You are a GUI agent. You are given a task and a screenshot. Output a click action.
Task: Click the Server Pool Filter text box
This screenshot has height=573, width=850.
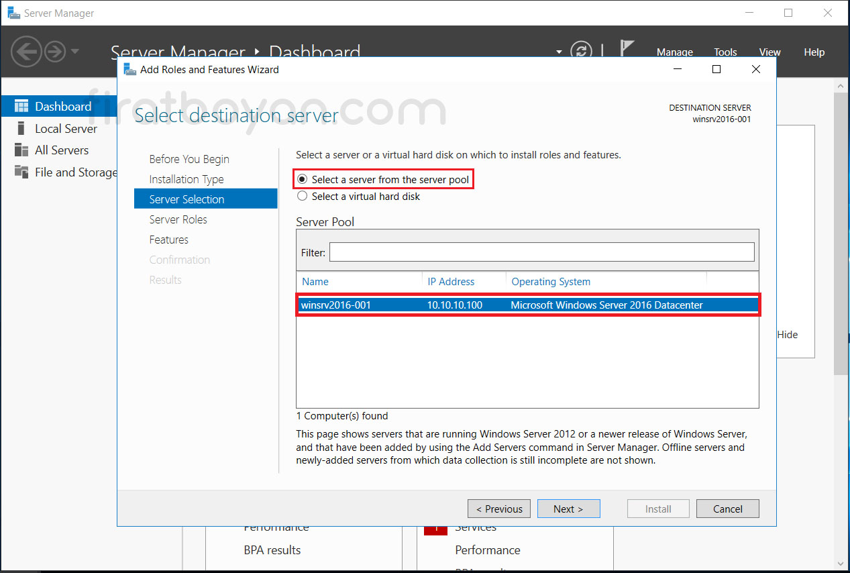541,252
